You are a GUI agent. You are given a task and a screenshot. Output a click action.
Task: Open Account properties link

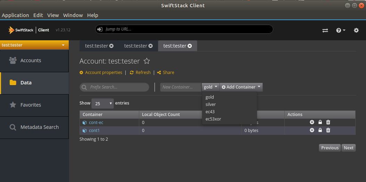click(x=101, y=73)
